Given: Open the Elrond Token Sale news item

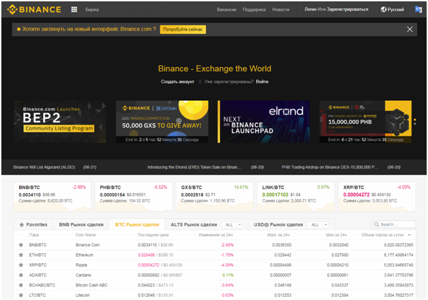Looking at the screenshot, I should point(194,167).
